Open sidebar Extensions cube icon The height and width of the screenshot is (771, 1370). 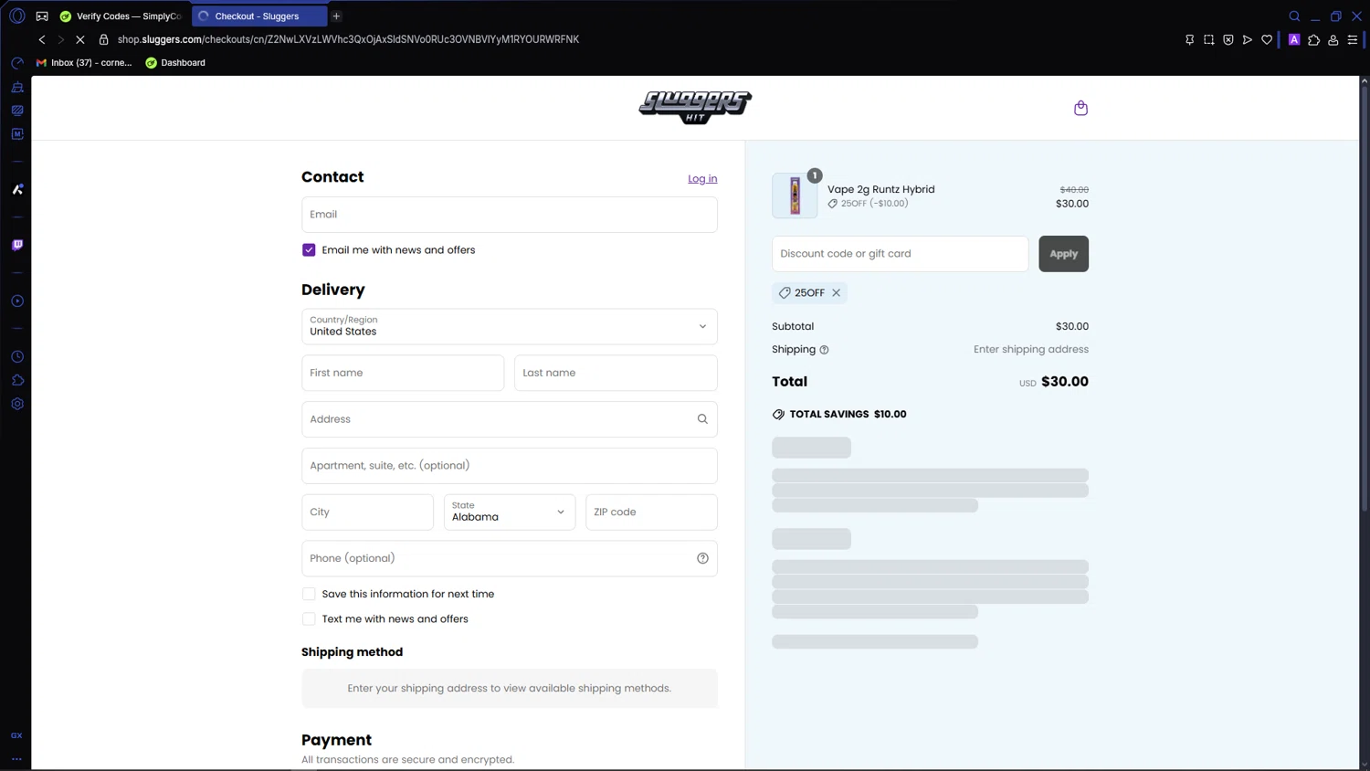(17, 380)
